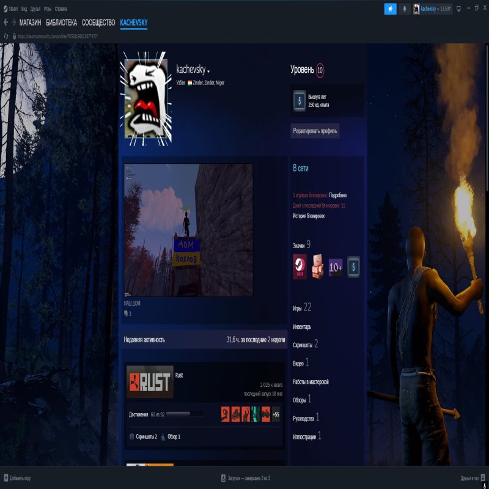Click the blue announcements megaphone icon
489x489 pixels.
(x=390, y=9)
